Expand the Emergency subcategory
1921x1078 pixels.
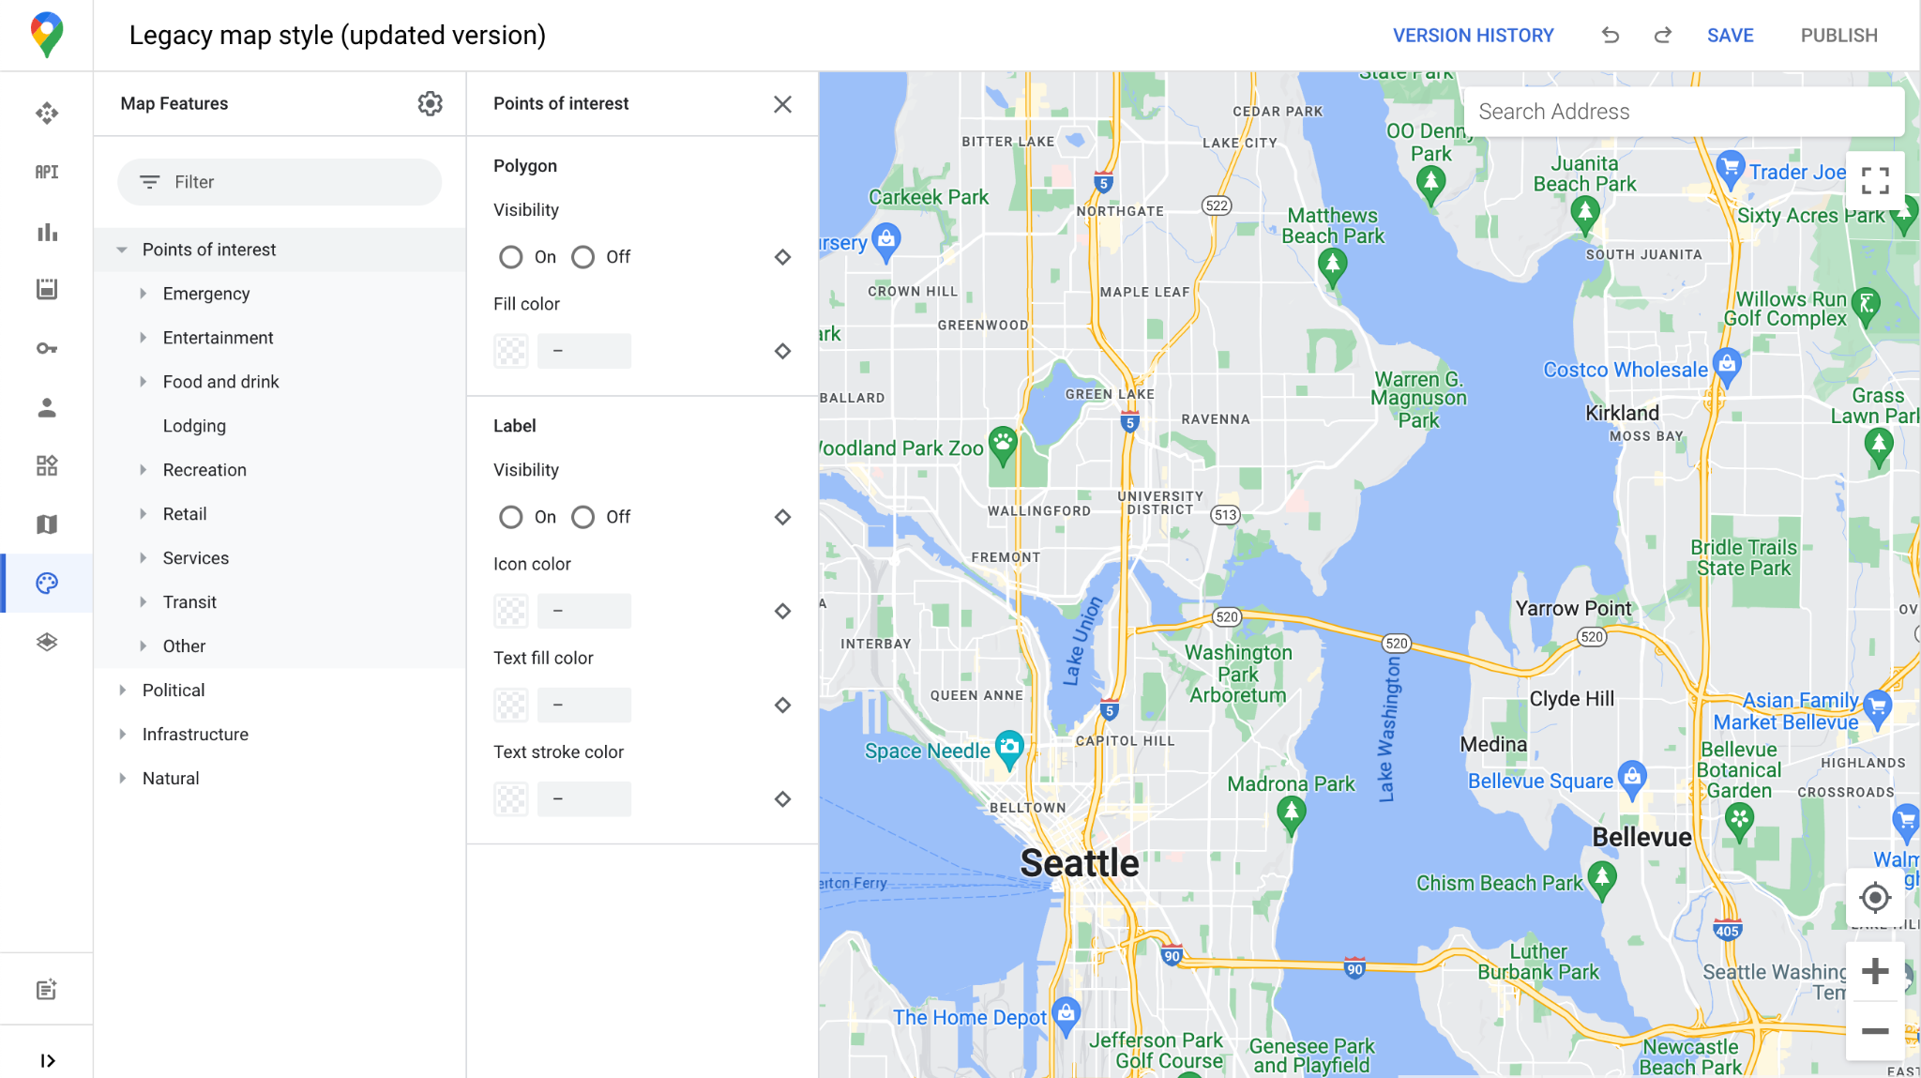[144, 293]
